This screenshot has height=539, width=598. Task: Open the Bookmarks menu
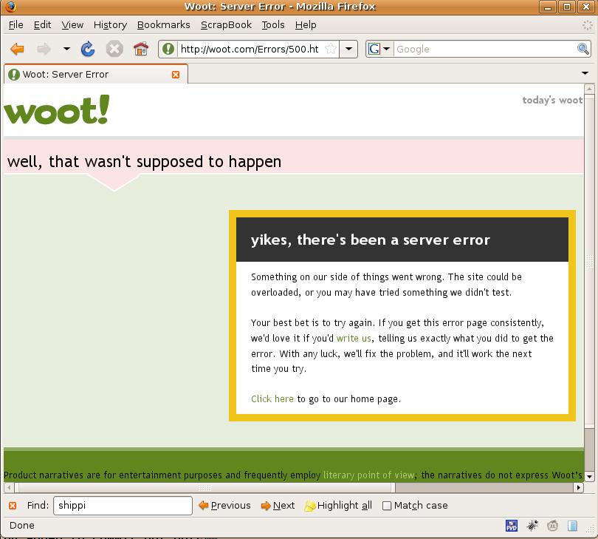click(163, 24)
